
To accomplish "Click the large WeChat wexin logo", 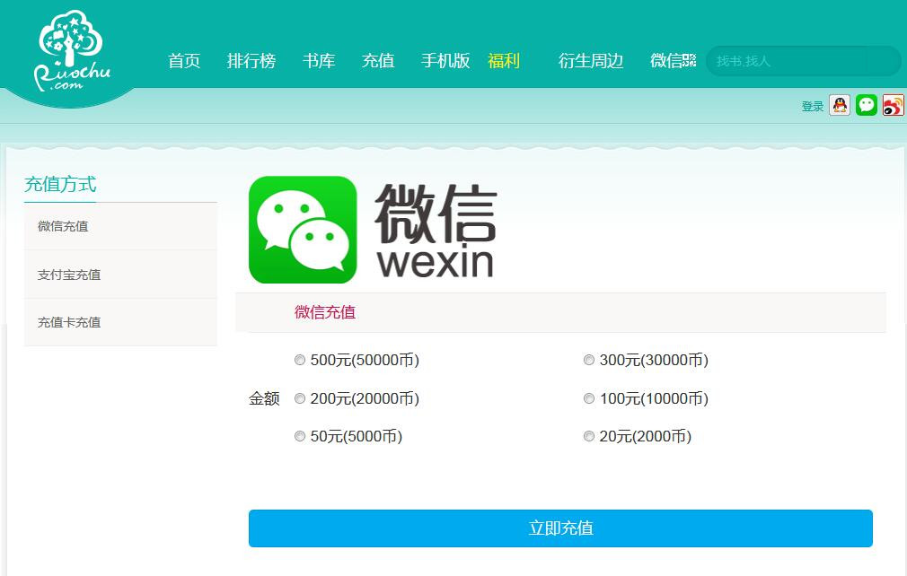I will 373,230.
